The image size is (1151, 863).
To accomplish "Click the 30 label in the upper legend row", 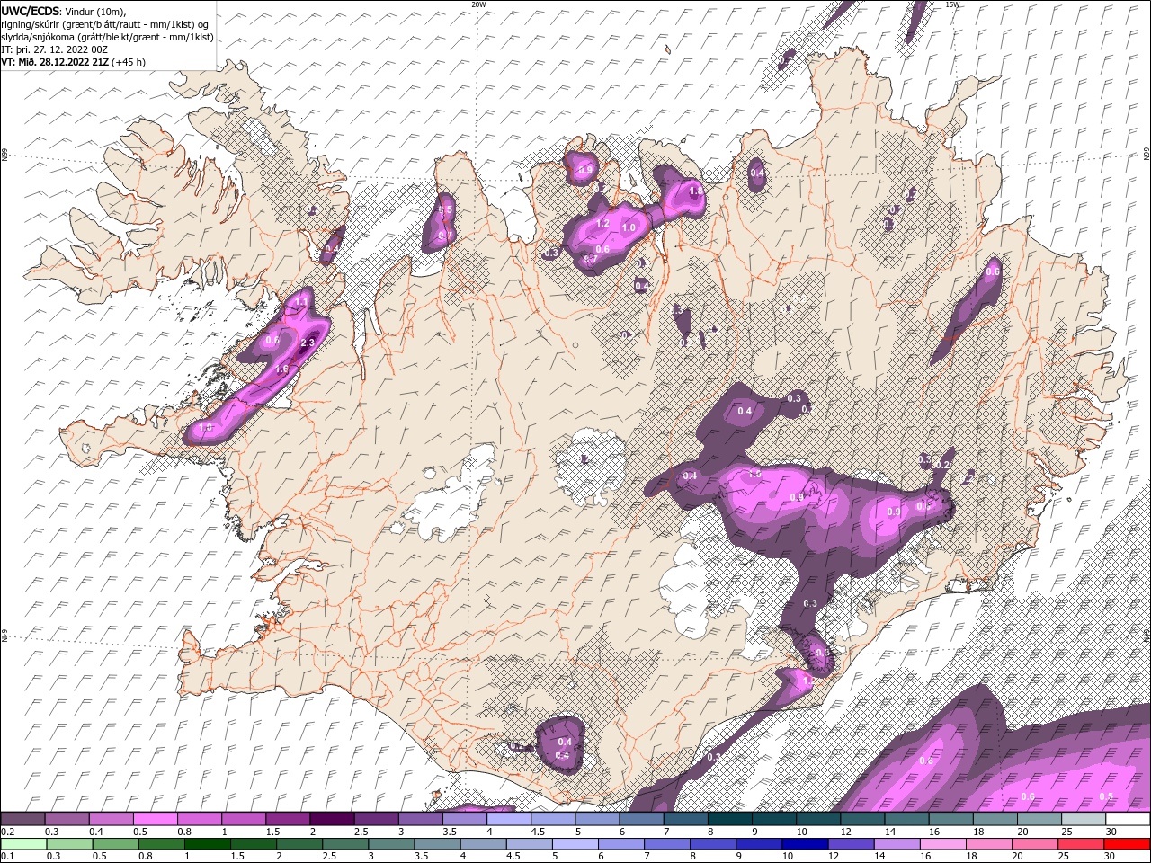I will pyautogui.click(x=1111, y=832).
